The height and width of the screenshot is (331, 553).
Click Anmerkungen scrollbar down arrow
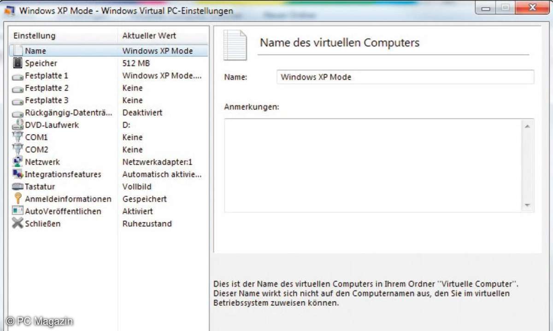[527, 205]
